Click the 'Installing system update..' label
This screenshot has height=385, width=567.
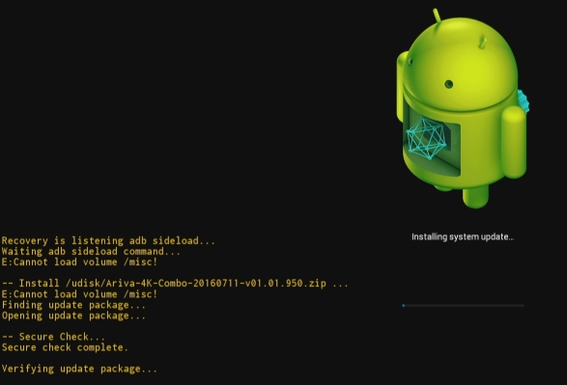point(463,237)
